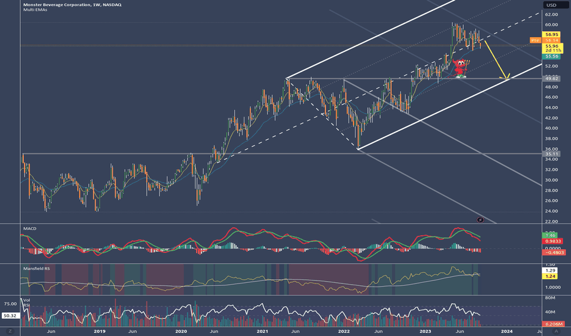Click the 56.95 yellow price label

[x=551, y=34]
